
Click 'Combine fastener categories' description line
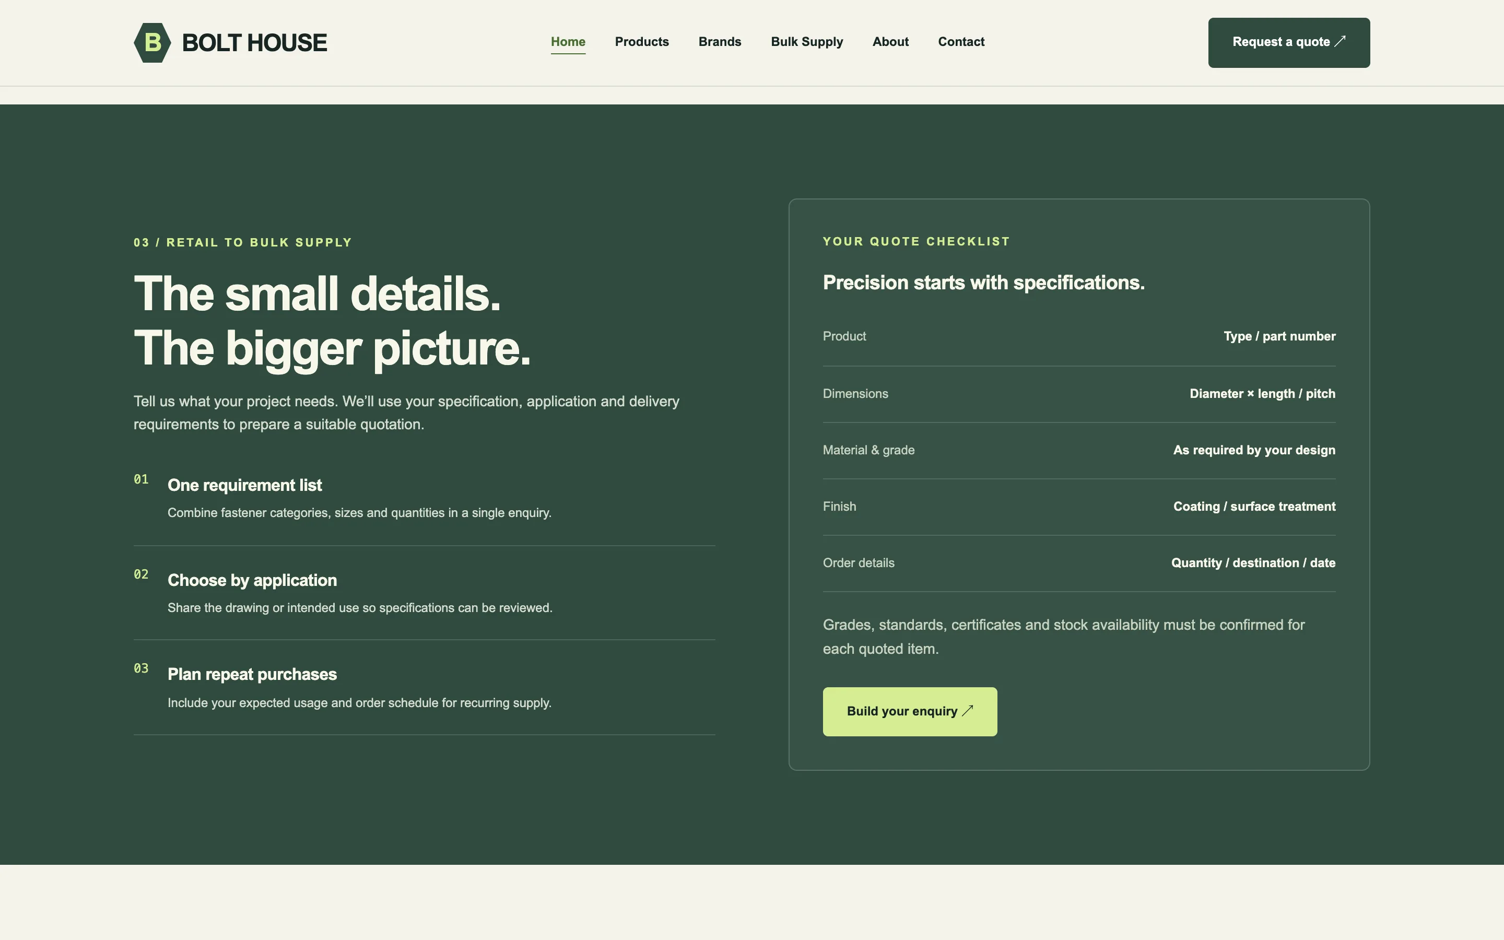tap(360, 513)
